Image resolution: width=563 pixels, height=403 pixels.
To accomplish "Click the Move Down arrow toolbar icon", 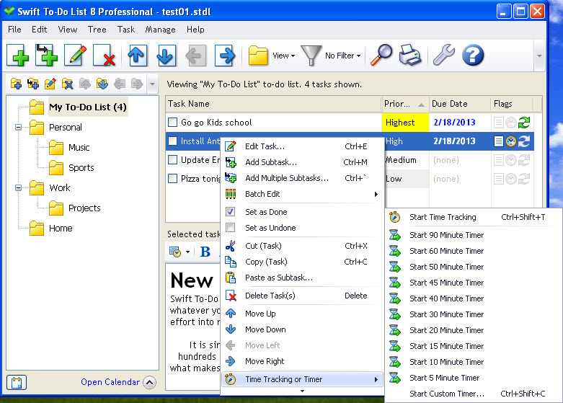I will [166, 56].
